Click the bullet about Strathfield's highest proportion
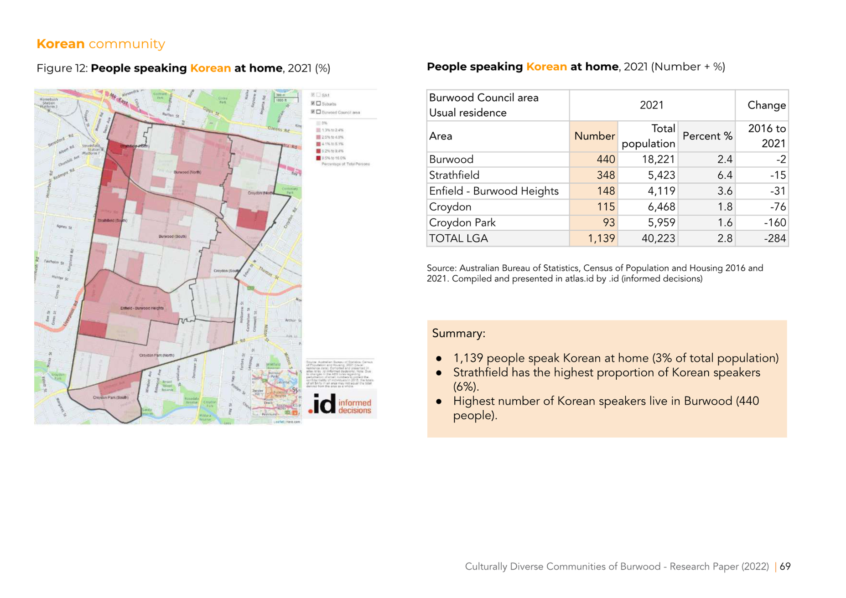The width and height of the screenshot is (846, 598). click(607, 380)
